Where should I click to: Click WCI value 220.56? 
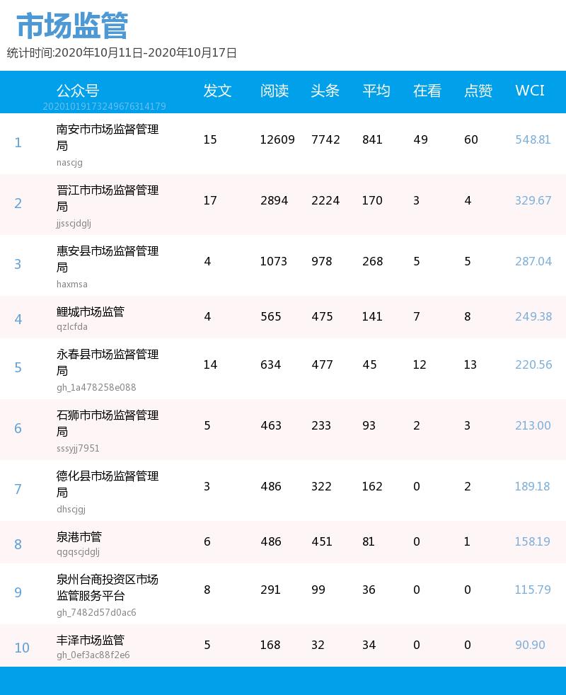(533, 364)
